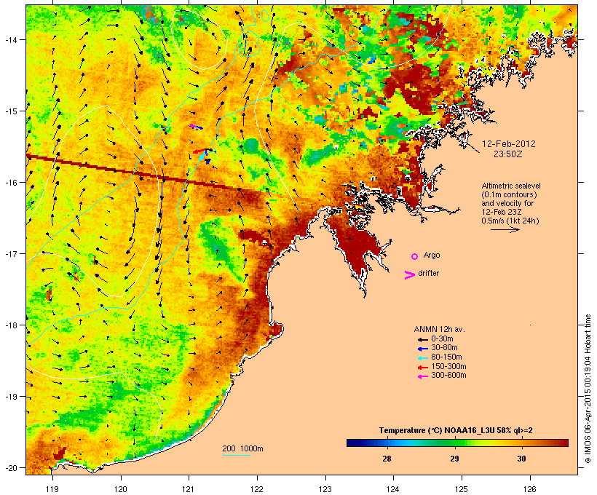The image size is (597, 495).
Task: Click the latitude axis label -19
Action: click(11, 397)
